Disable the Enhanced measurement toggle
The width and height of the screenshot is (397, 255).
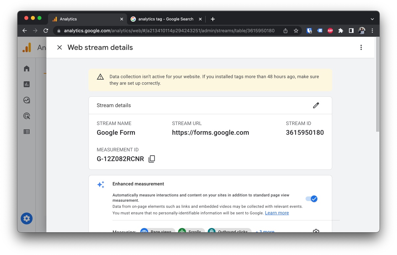tap(311, 199)
